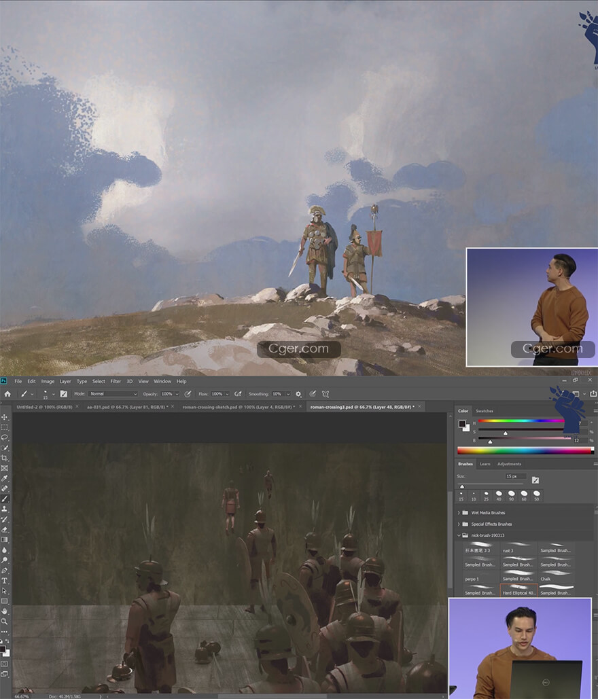Toggle the Brush Settings panel button
Viewport: 598px width, 699px height.
click(x=64, y=394)
